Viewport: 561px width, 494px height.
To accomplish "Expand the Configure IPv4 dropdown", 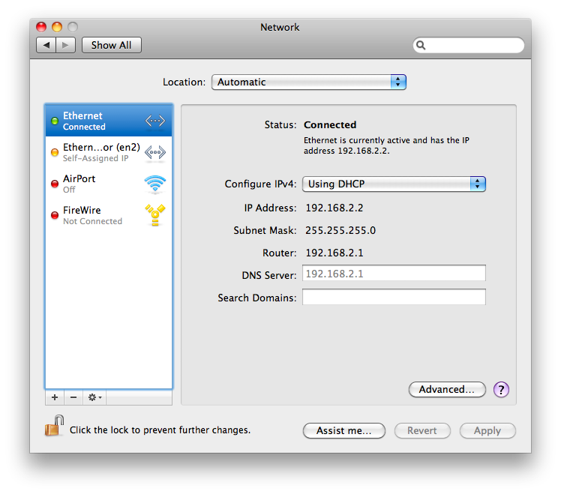I will click(394, 184).
